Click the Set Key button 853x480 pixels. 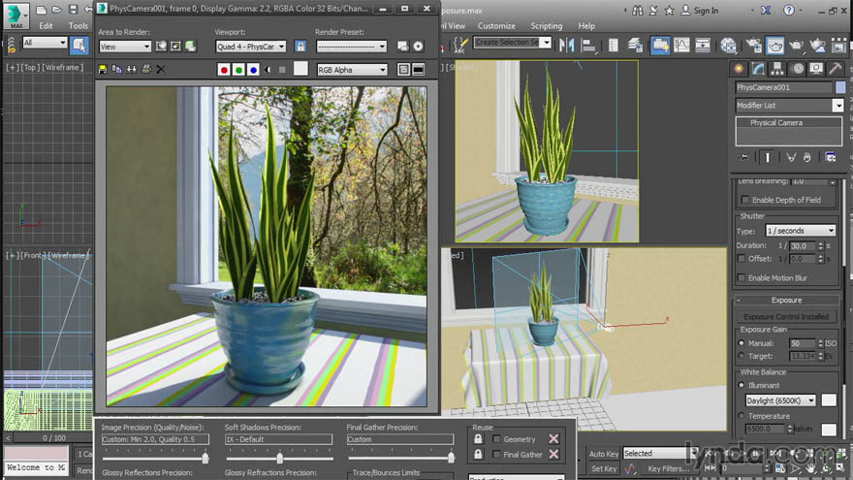(x=604, y=468)
